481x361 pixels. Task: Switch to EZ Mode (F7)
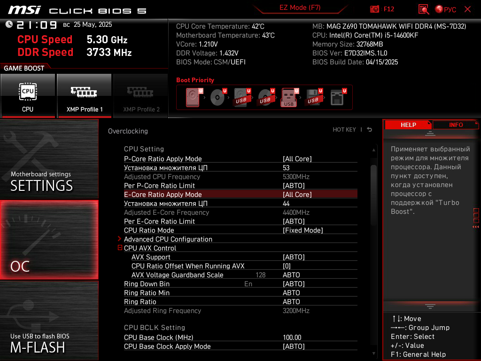click(x=300, y=8)
